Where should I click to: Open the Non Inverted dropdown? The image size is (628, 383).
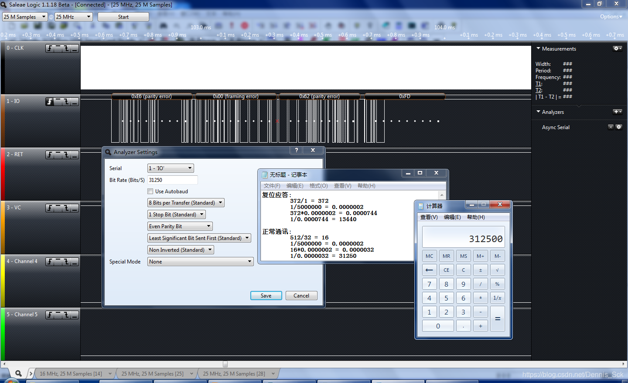(181, 250)
